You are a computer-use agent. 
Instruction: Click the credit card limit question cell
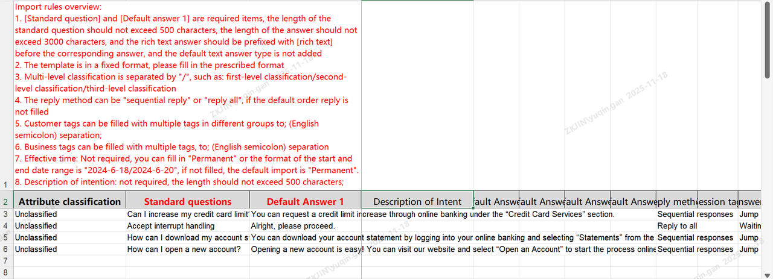tap(187, 215)
